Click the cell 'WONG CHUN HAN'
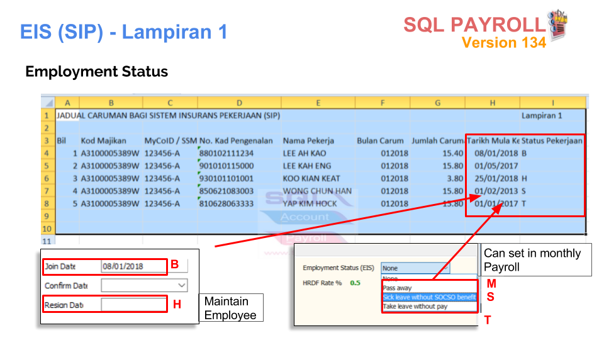This screenshot has width=604, height=340. click(x=317, y=191)
